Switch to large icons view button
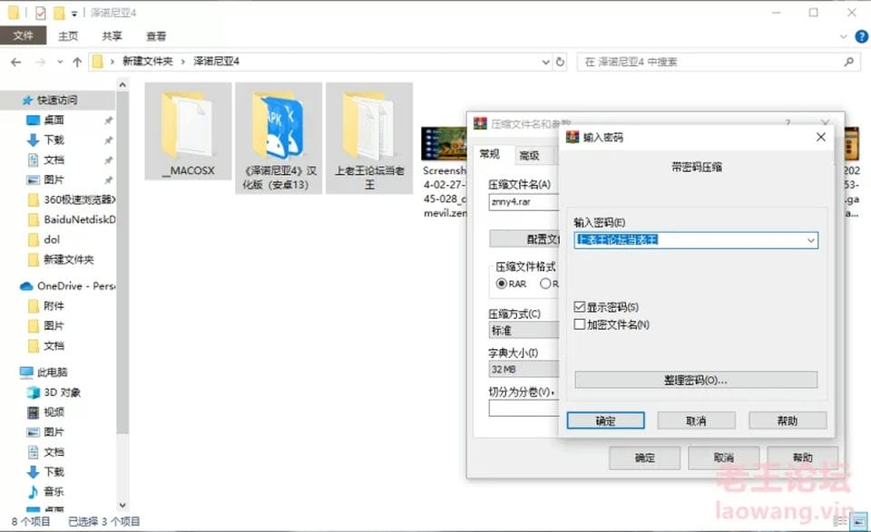871x532 pixels. 859,521
